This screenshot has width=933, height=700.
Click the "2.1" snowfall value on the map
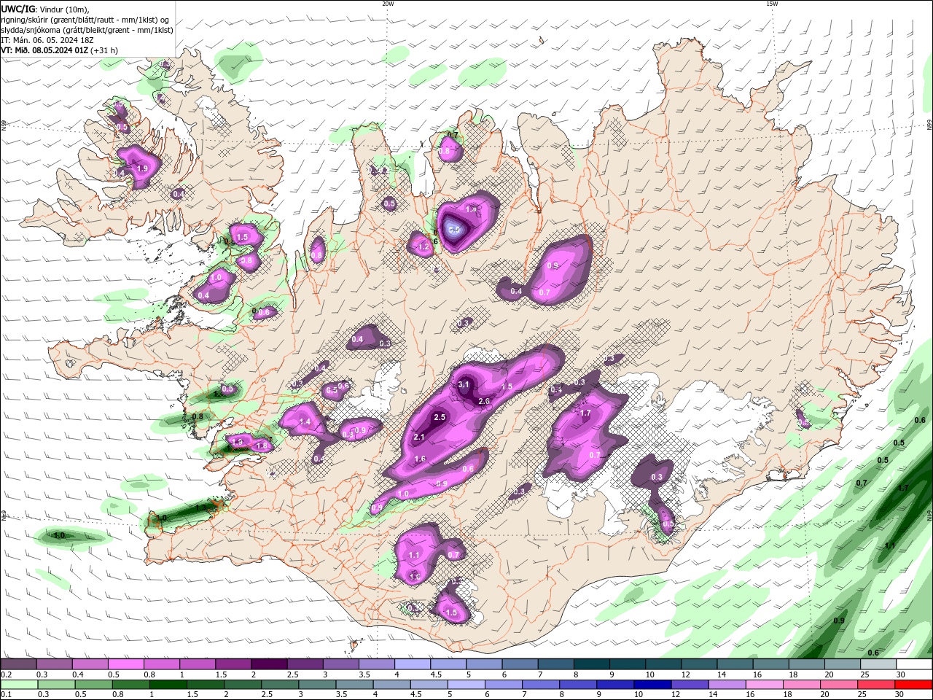point(419,437)
